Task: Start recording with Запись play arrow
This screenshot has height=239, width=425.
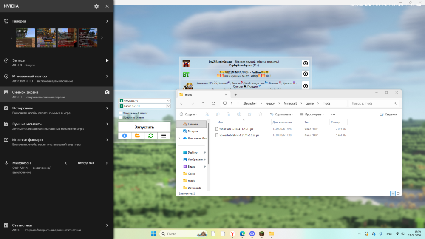Action: click(x=107, y=60)
